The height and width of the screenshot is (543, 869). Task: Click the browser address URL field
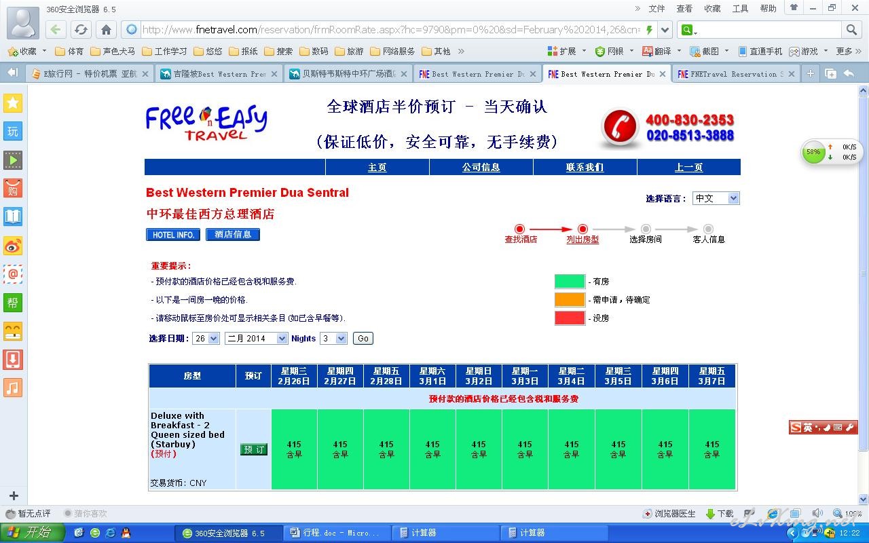(390, 29)
